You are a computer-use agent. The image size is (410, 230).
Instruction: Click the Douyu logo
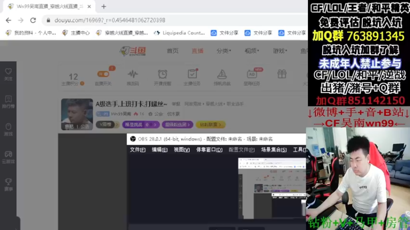click(x=133, y=51)
